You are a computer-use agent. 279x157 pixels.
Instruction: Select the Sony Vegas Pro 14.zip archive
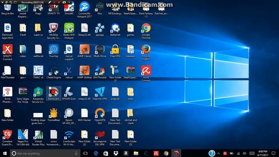click(x=23, y=95)
